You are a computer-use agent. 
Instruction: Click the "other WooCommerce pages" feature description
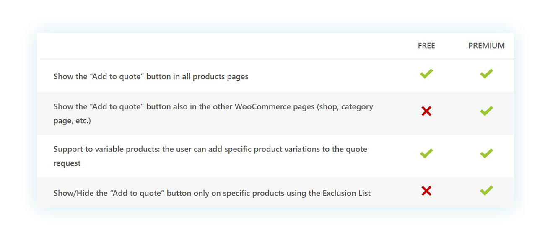click(x=213, y=114)
